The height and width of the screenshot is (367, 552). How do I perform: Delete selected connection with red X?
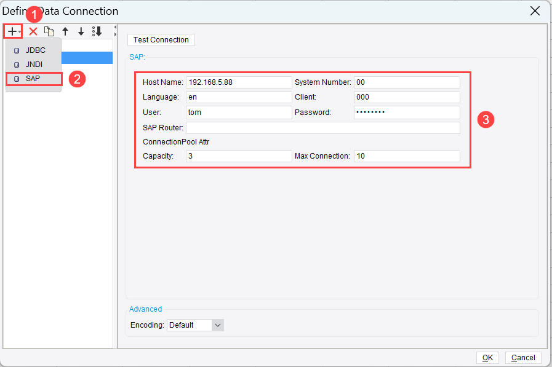(33, 31)
